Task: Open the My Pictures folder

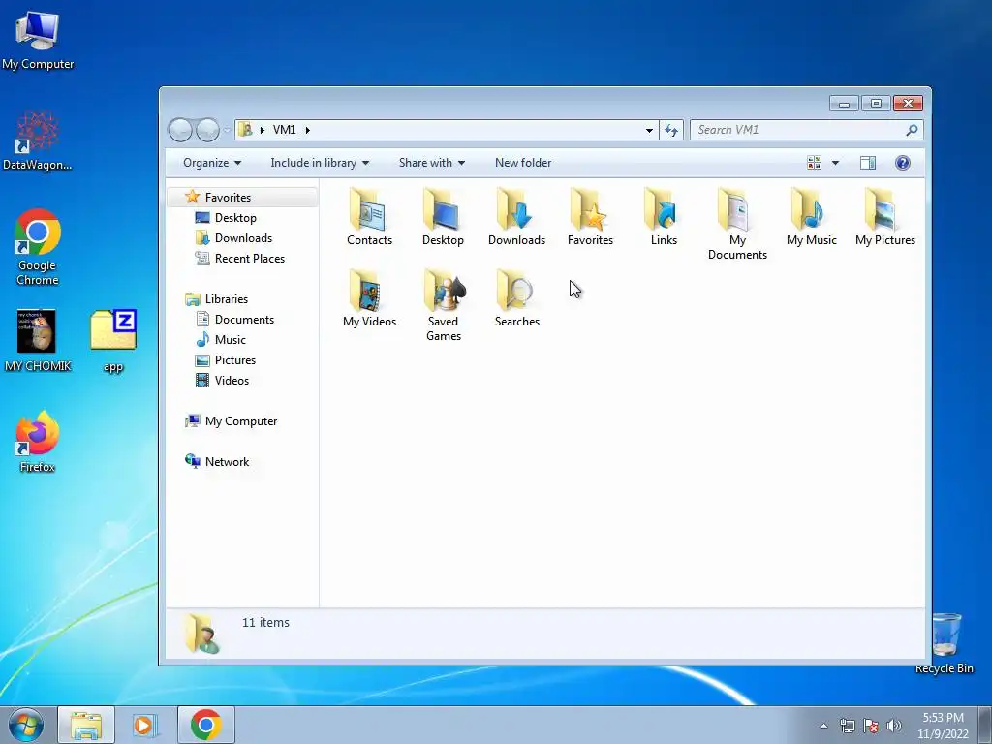Action: coord(885,217)
